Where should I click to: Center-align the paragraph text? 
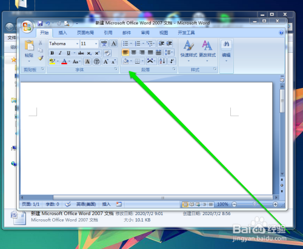pos(134,53)
